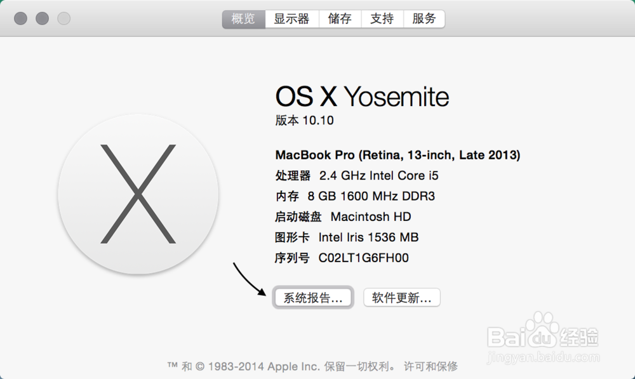The image size is (635, 379).
Task: Go to the 支持 tab
Action: click(382, 19)
